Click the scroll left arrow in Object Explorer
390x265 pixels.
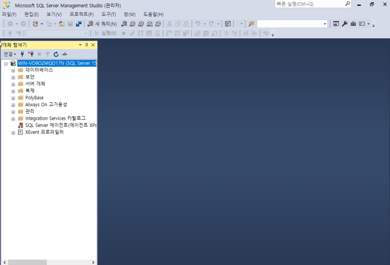point(5,262)
